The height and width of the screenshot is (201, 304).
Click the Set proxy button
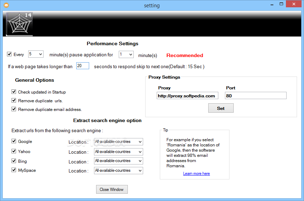pos(221,108)
